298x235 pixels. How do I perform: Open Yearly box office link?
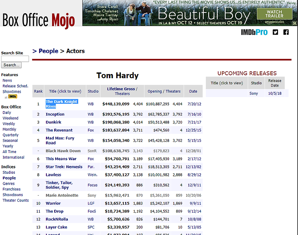(x=8, y=146)
